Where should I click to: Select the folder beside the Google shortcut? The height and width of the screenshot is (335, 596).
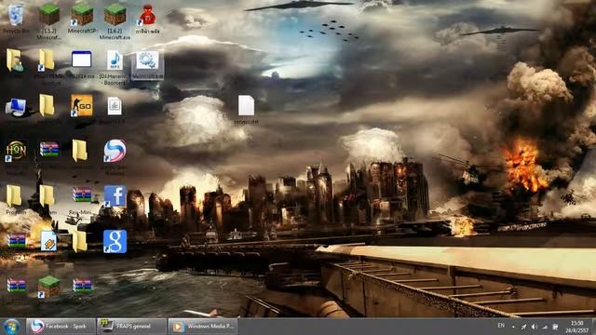click(x=79, y=241)
